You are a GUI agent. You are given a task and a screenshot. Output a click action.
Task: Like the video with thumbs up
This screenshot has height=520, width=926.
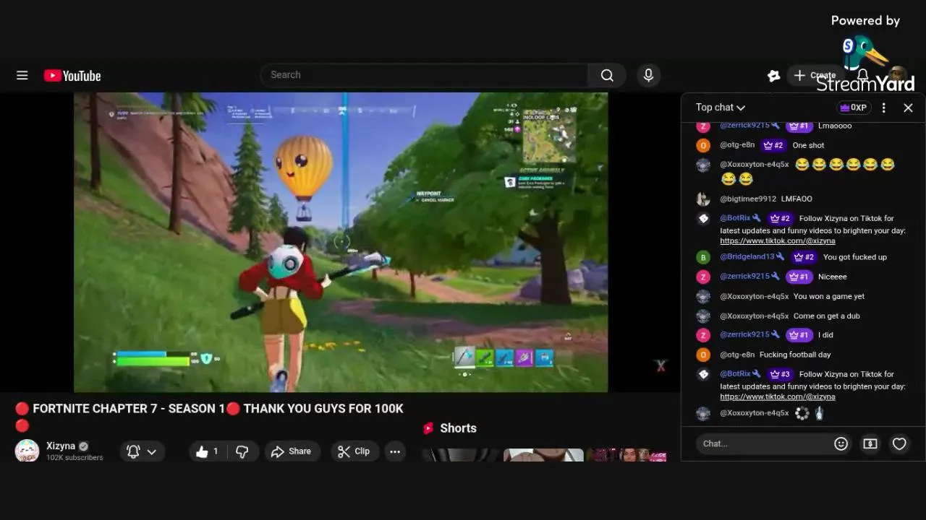(x=207, y=451)
